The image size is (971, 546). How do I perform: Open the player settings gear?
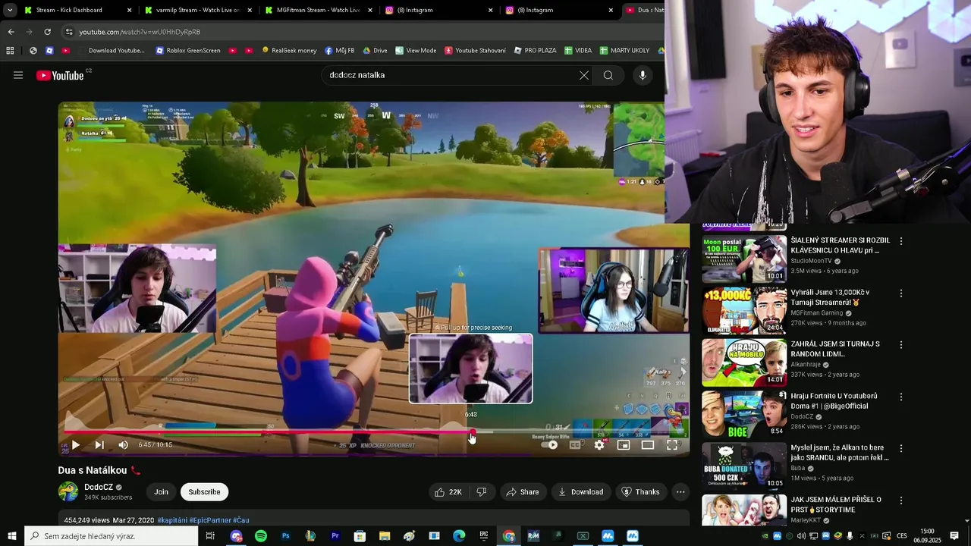click(x=599, y=445)
